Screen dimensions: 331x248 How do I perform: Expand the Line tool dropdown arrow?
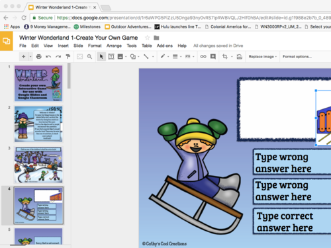[153, 57]
